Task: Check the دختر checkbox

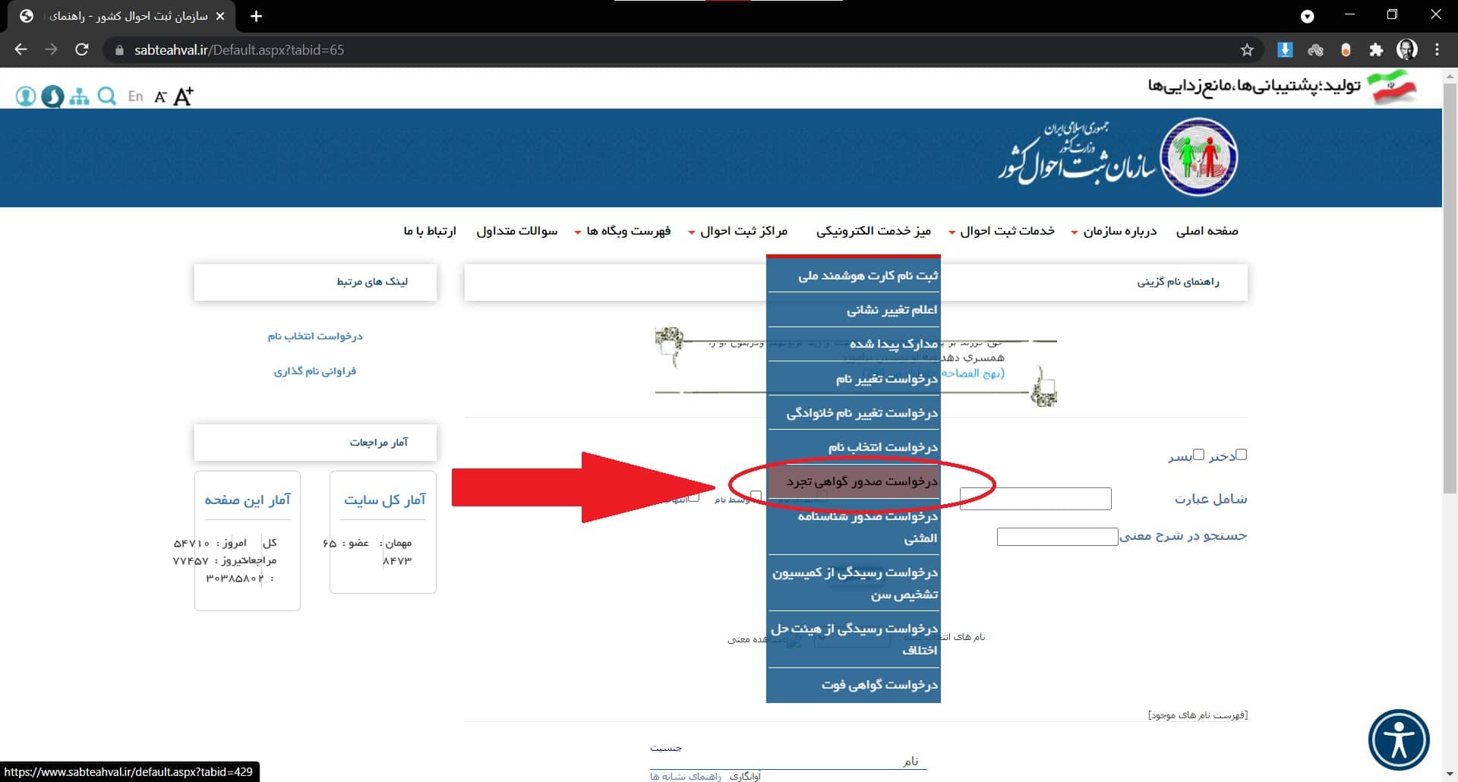Action: coord(1241,455)
